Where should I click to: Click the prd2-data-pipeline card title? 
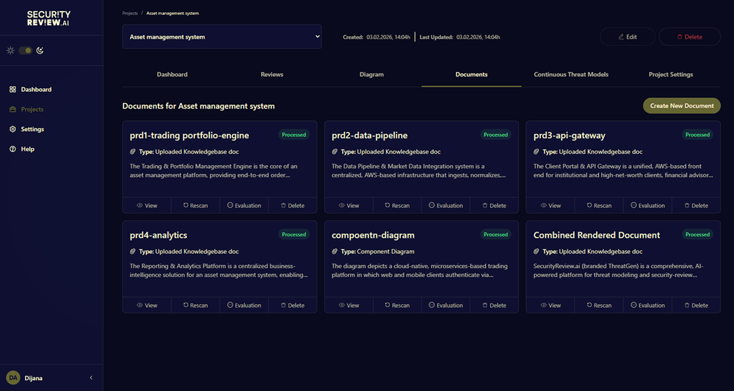[369, 136]
